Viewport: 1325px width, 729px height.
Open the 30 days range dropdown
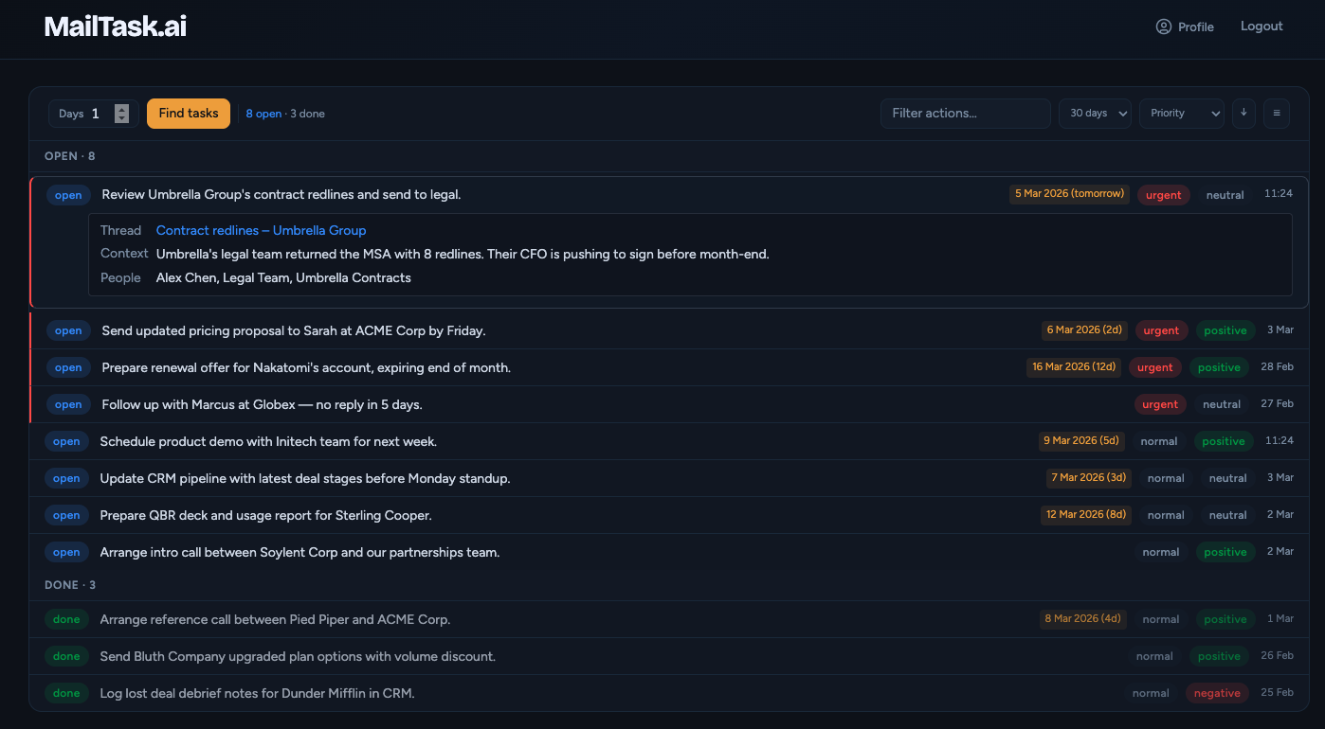coord(1095,113)
